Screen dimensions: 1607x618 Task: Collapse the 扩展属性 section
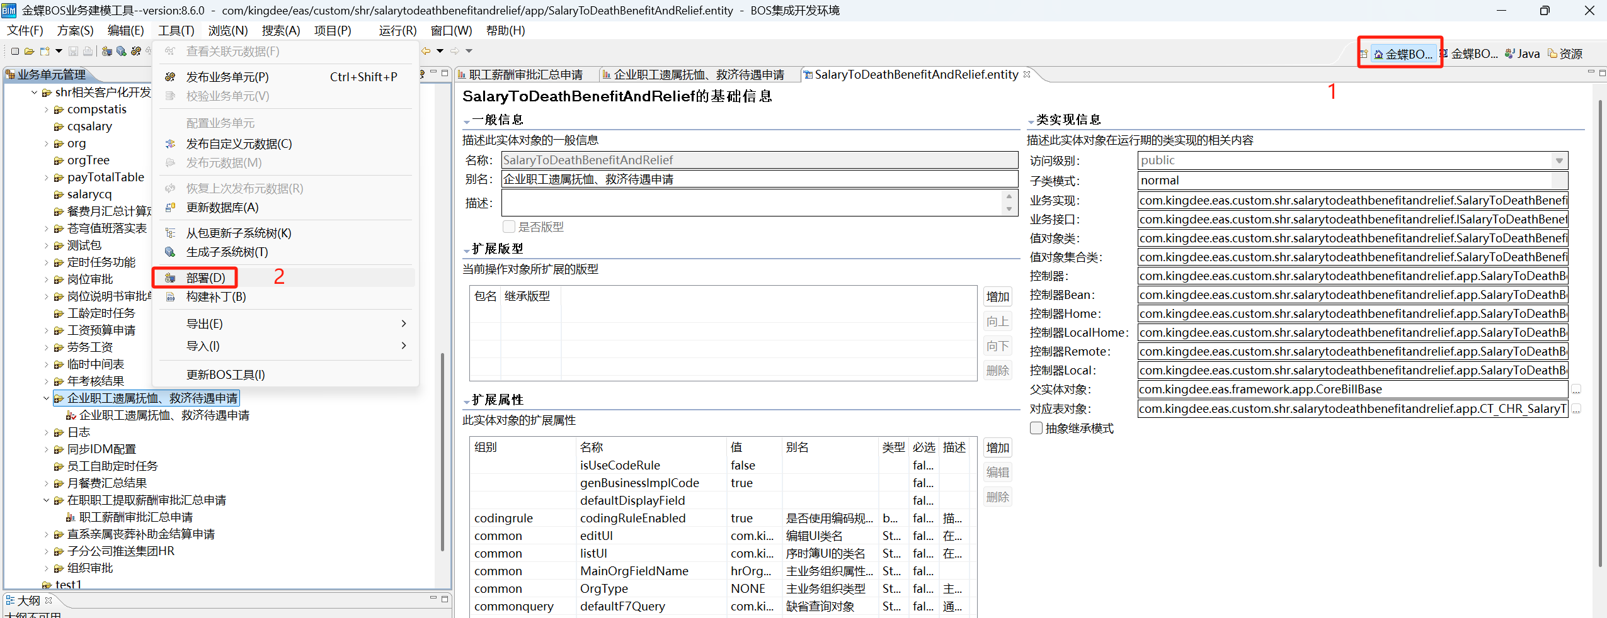coord(467,401)
